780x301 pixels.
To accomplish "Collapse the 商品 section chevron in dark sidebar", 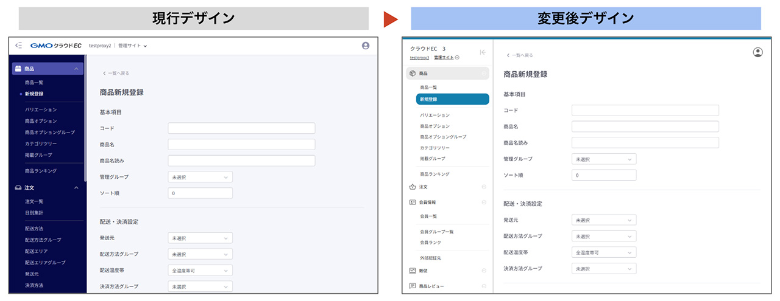I will coord(76,69).
